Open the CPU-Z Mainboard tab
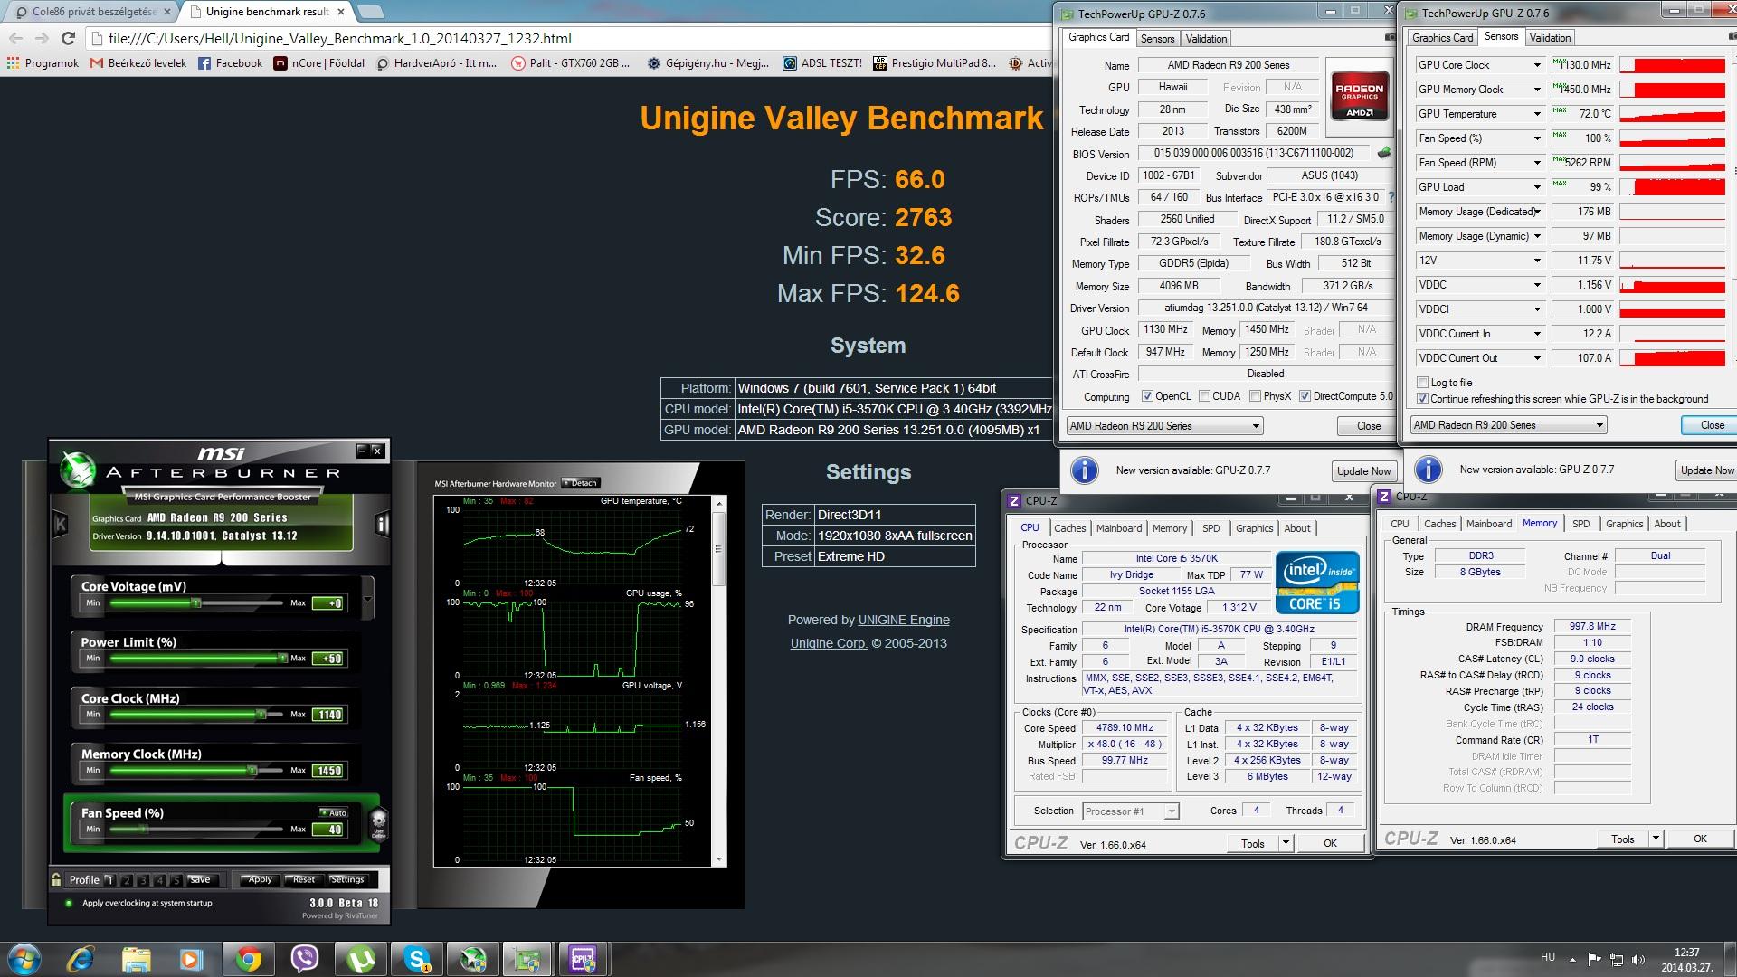Viewport: 1737px width, 977px height. point(1118,528)
